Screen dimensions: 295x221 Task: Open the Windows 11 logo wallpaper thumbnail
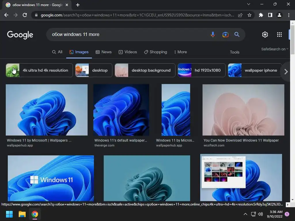[x=51, y=178]
